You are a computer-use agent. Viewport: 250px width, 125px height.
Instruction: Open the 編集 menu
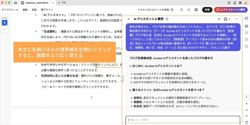[25, 10]
